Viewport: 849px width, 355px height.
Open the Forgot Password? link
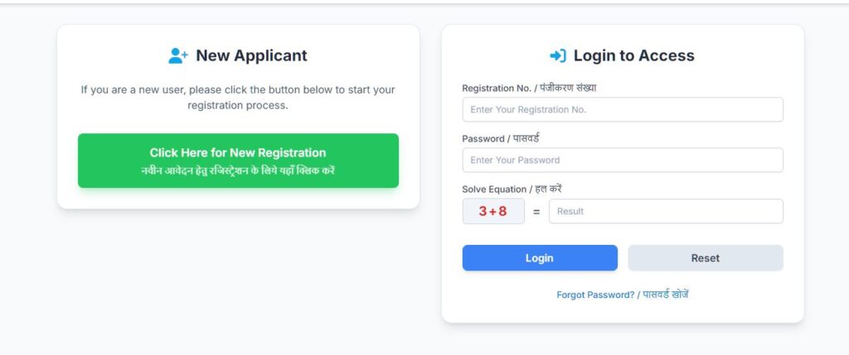(x=595, y=295)
